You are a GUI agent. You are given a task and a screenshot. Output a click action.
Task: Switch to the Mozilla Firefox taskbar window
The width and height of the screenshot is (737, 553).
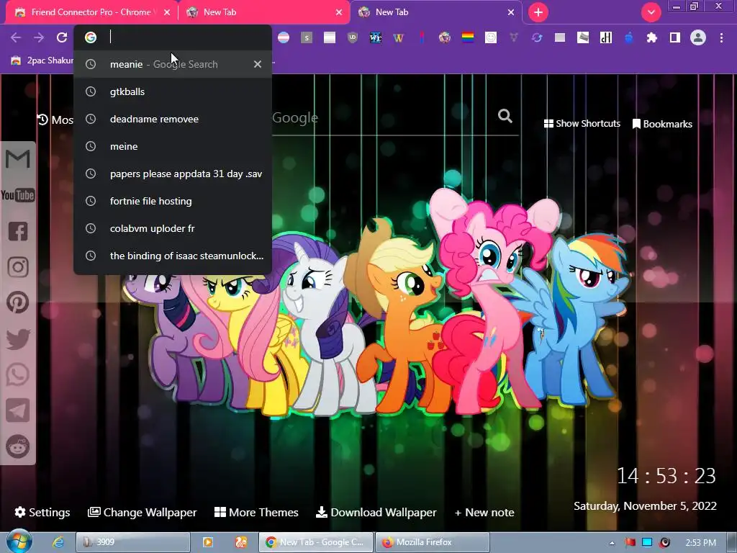click(433, 542)
